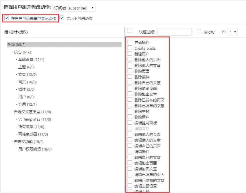Check the greyed-out 编辑文件 checkbox
246x193 pixels.
pos(130,128)
